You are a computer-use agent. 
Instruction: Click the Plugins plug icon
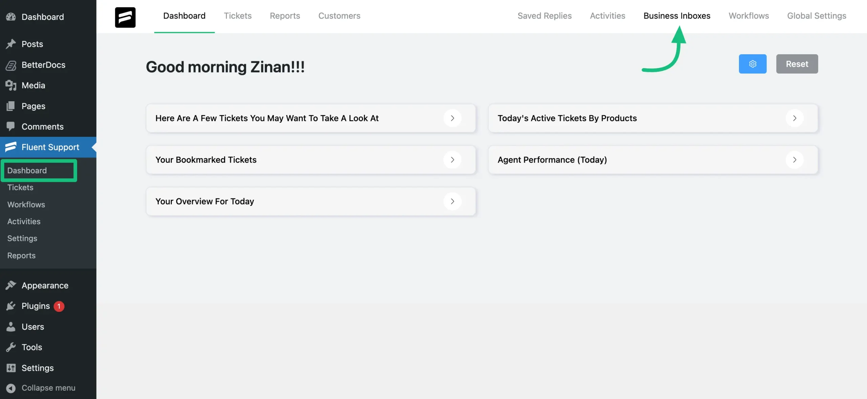(x=11, y=306)
